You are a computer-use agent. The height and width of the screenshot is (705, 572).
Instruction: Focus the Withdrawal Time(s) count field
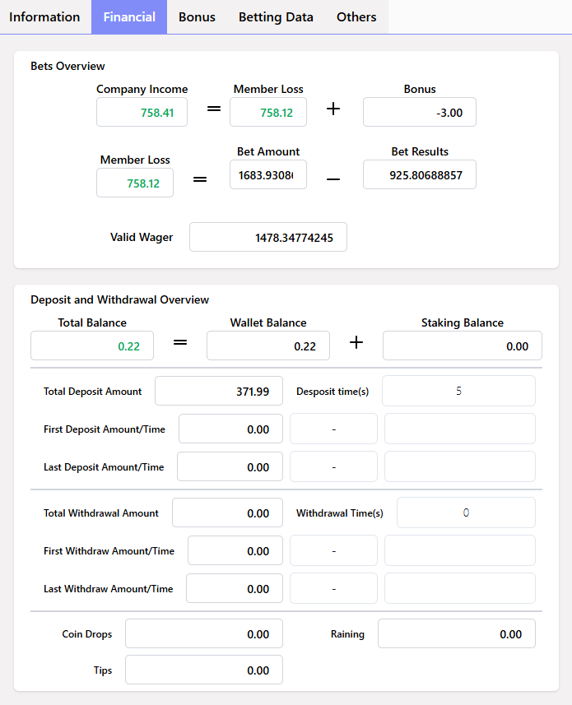coord(466,513)
